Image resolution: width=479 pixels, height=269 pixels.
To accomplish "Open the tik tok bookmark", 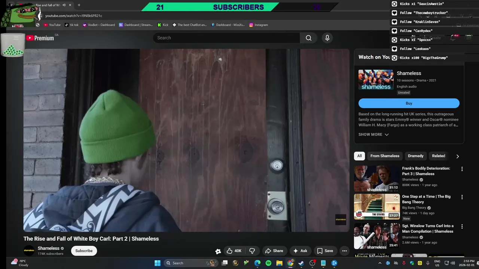I will 71,25.
